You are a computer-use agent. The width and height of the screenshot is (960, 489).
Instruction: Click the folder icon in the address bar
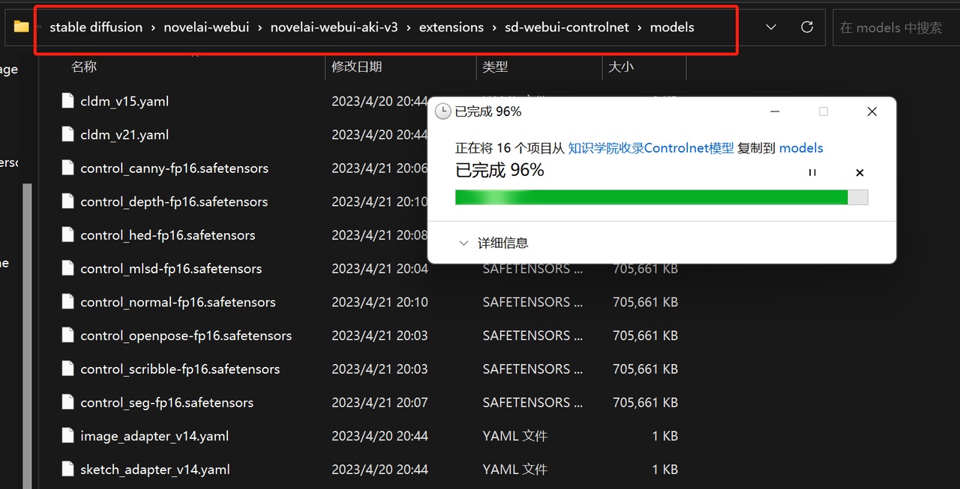21,27
